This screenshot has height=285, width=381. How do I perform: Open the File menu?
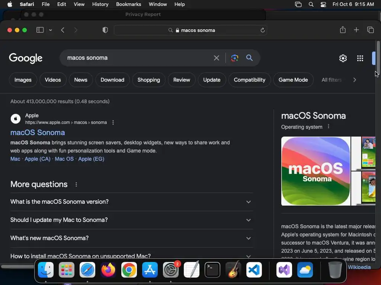coord(45,4)
